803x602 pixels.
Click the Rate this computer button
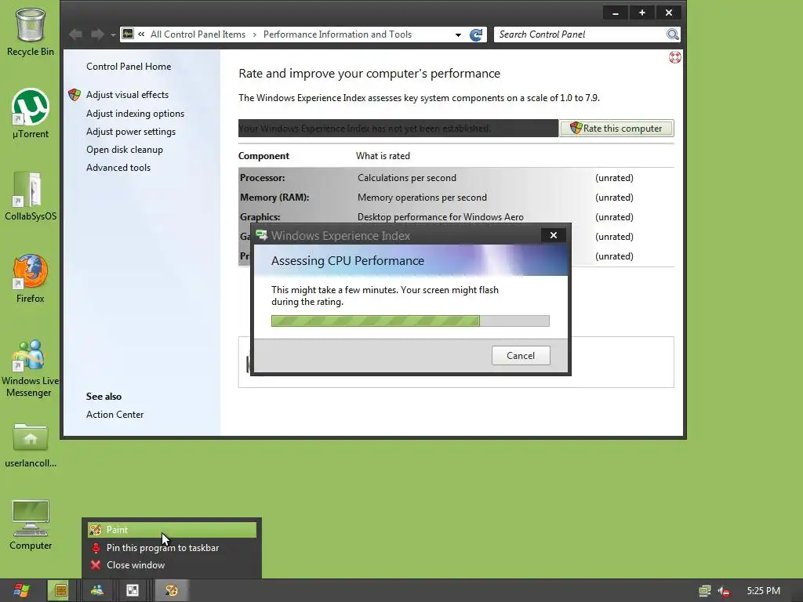click(x=616, y=129)
